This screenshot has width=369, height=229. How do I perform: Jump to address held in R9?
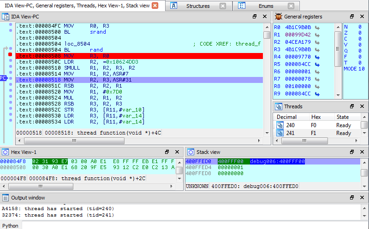pos(317,94)
